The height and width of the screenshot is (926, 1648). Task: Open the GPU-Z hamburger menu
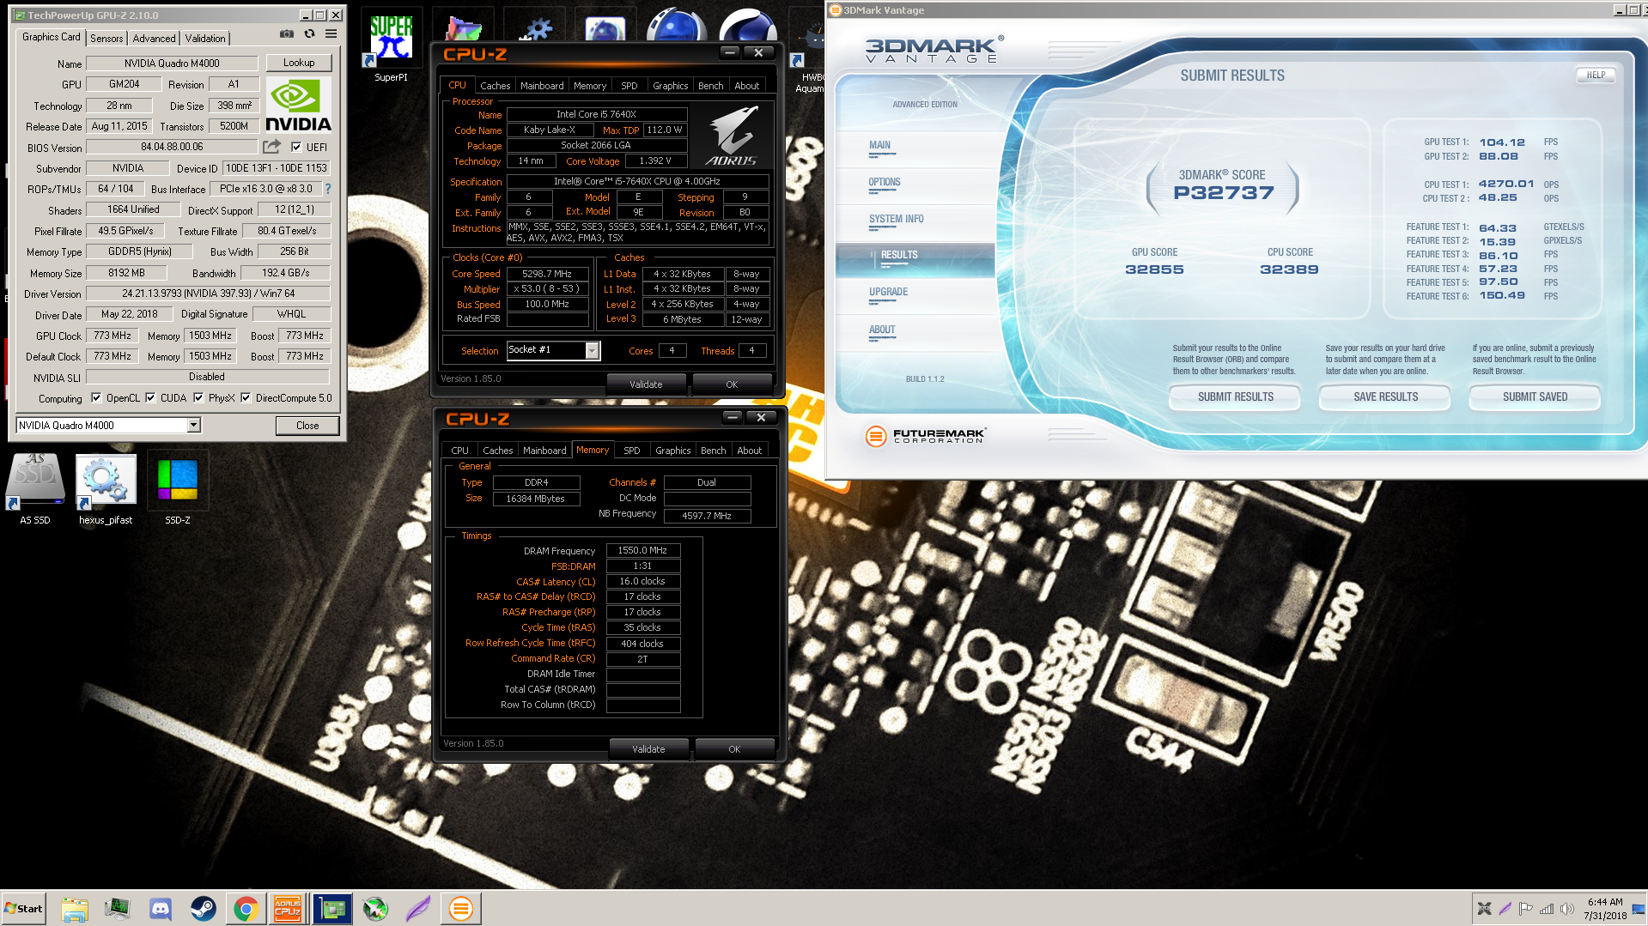coord(331,34)
